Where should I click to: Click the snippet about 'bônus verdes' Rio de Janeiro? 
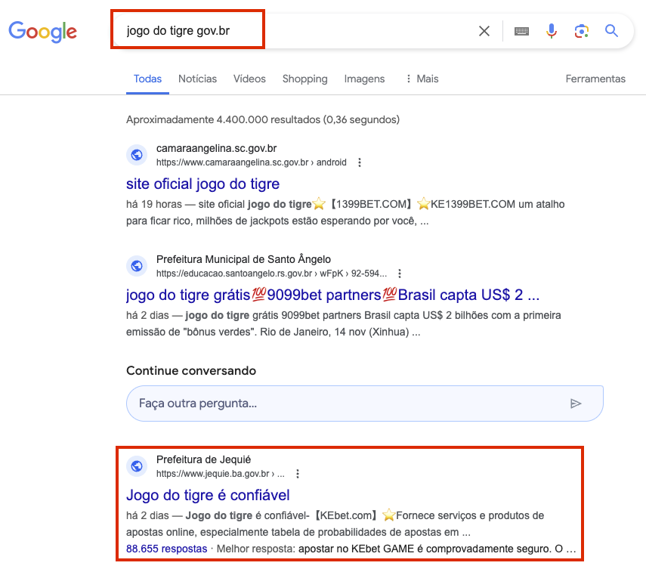[x=344, y=323]
